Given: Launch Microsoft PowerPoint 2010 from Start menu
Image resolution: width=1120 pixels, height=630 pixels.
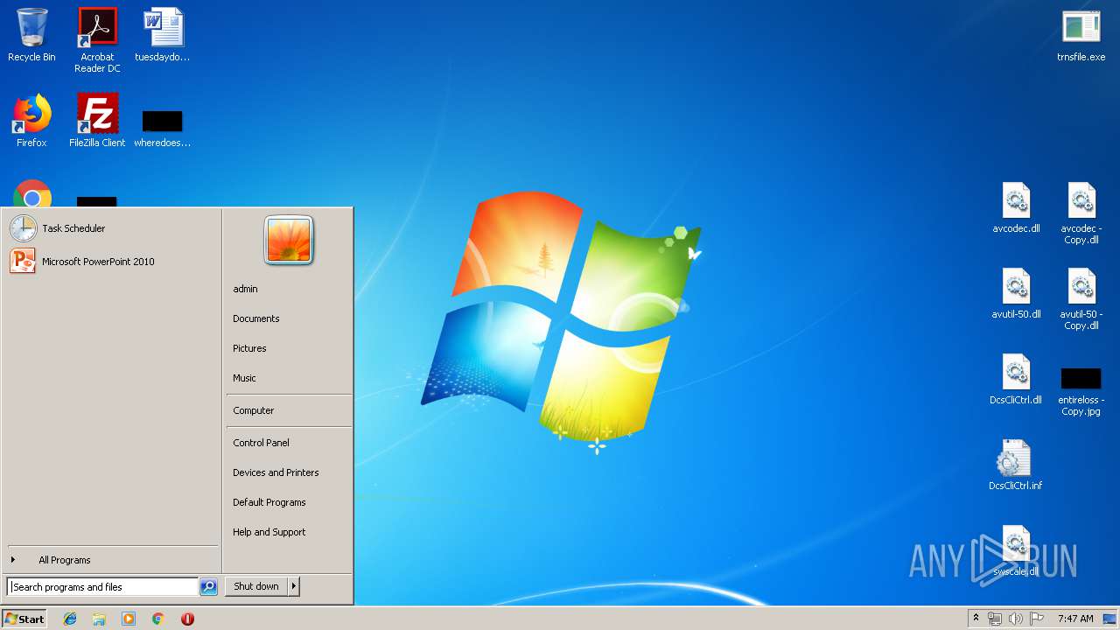Looking at the screenshot, I should click(111, 262).
